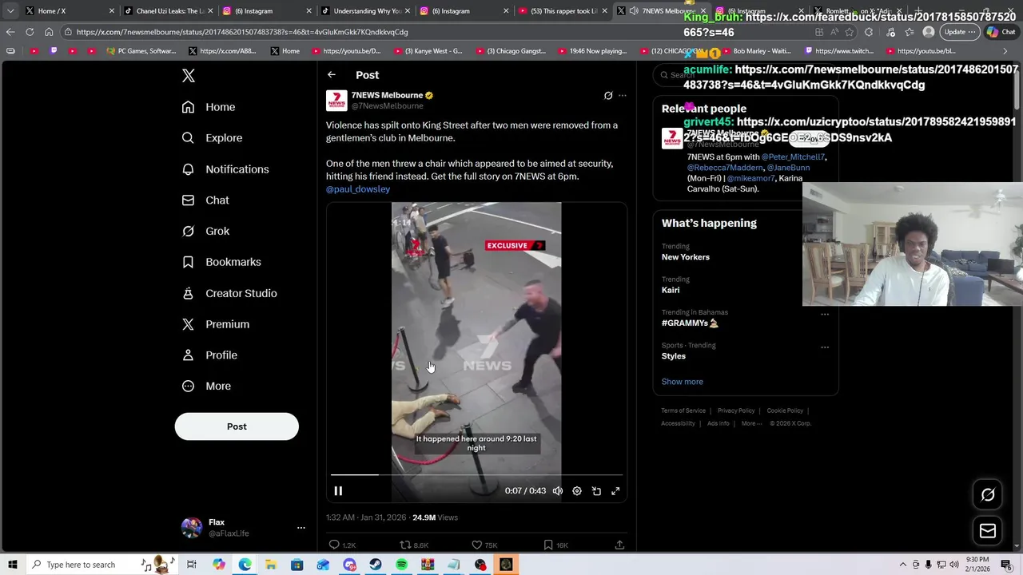The width and height of the screenshot is (1023, 575).
Task: Open Grok in the X sidebar
Action: 205,231
